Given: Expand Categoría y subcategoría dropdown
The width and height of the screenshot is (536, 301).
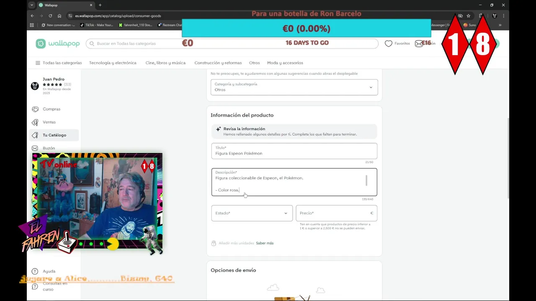Looking at the screenshot, I should tap(294, 87).
